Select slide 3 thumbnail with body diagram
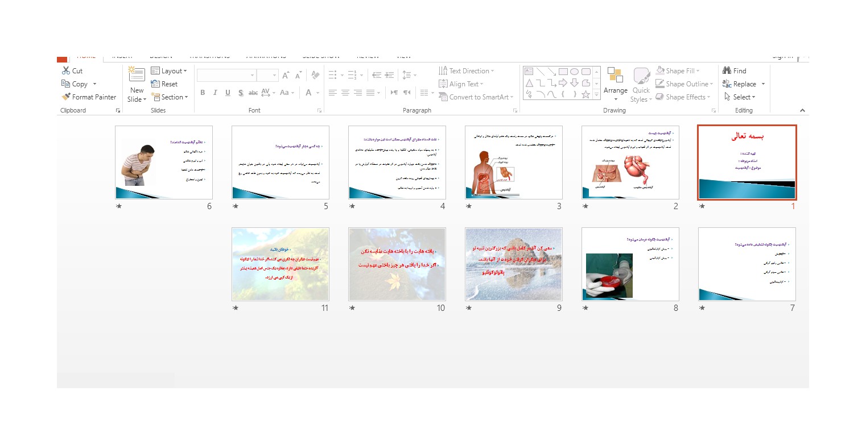Image resolution: width=866 pixels, height=445 pixels. 514,163
